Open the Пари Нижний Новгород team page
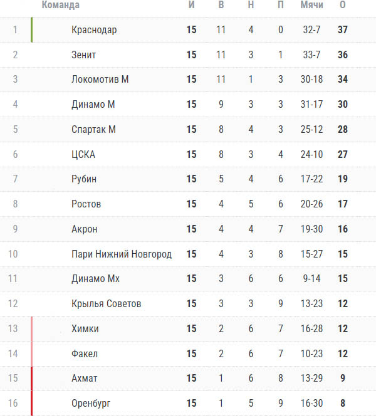Image resolution: width=376 pixels, height=418 pixels. [122, 254]
